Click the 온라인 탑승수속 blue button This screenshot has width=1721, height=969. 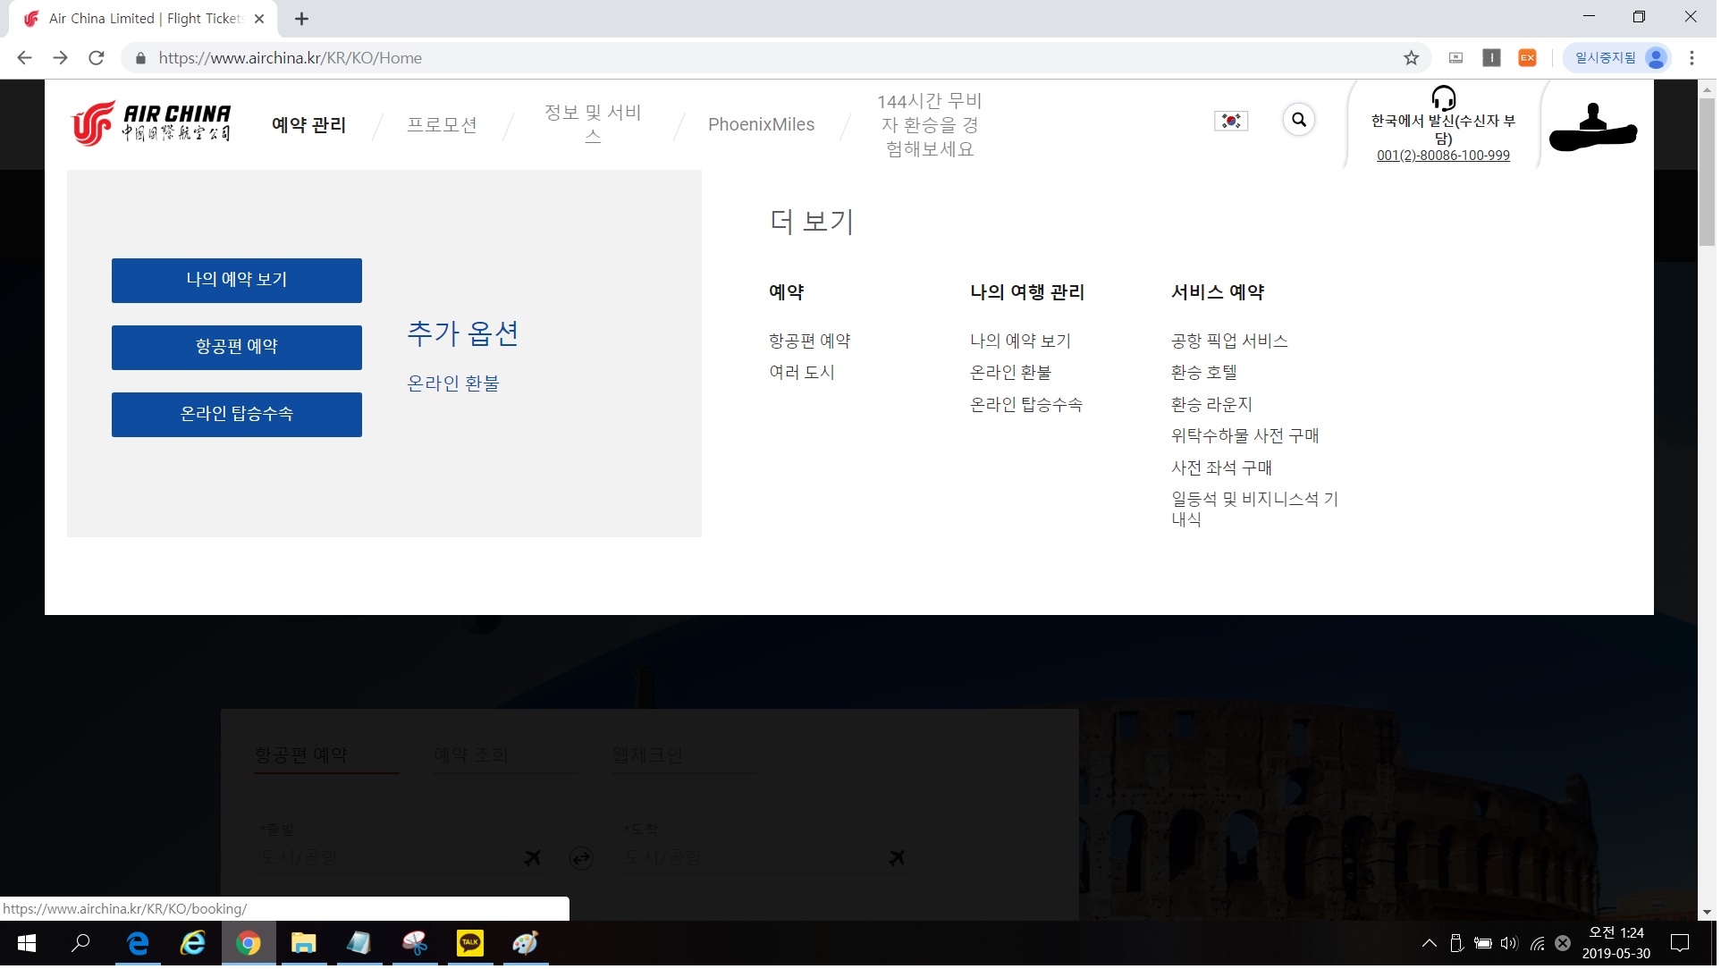237,416
